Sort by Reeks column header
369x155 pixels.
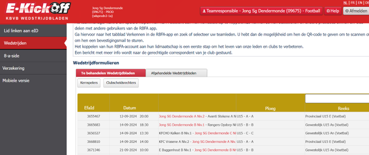344,108
